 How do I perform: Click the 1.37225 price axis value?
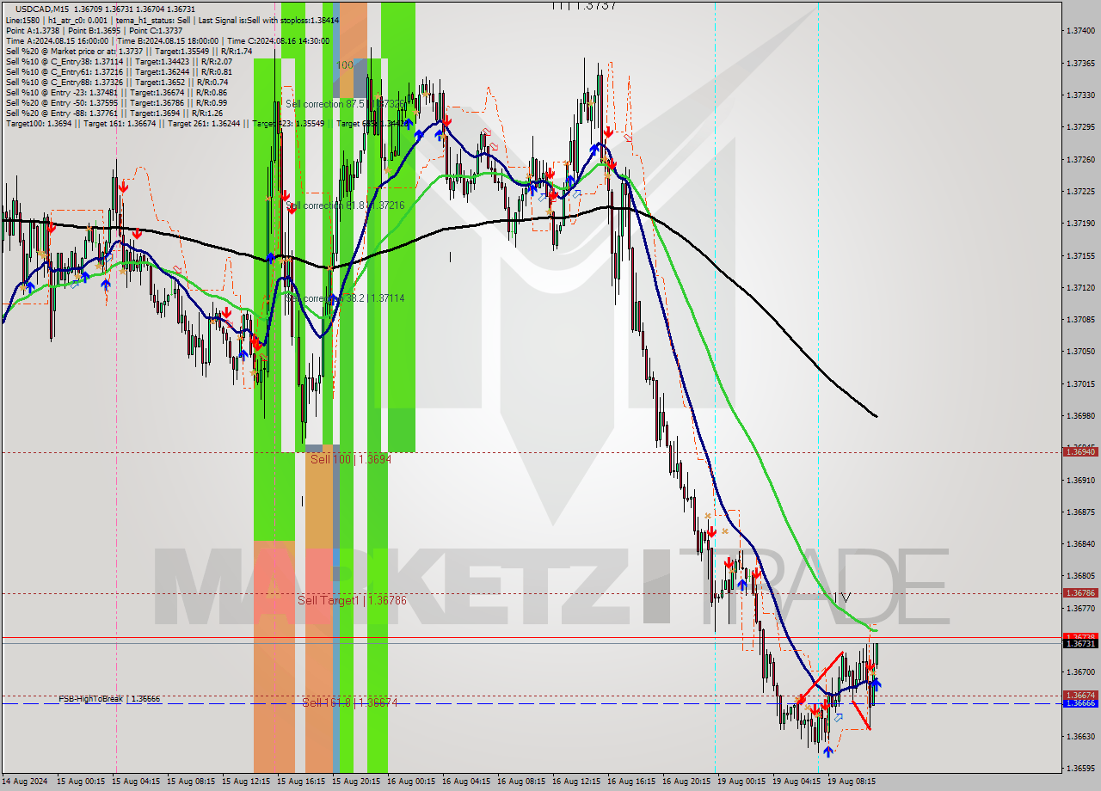pos(1079,192)
